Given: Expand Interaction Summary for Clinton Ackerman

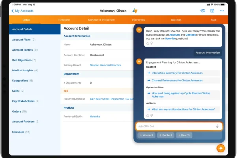Looking at the screenshot, I should [x=183, y=73].
